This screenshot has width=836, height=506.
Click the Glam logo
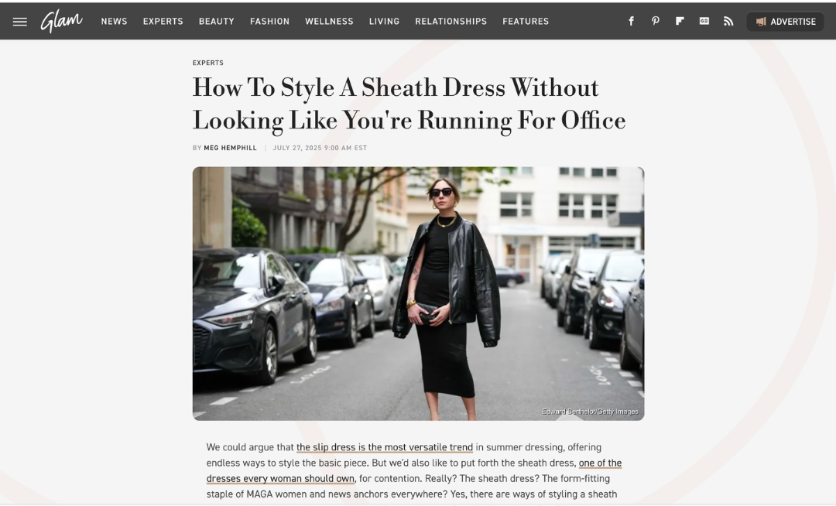coord(62,22)
